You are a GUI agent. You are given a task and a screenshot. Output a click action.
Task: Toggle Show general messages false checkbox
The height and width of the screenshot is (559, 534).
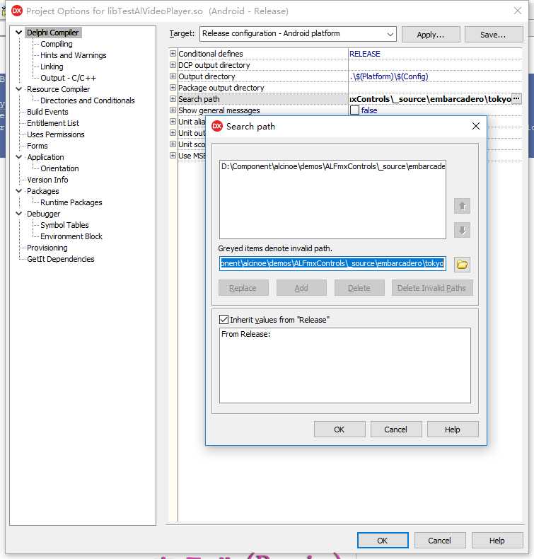coord(354,110)
